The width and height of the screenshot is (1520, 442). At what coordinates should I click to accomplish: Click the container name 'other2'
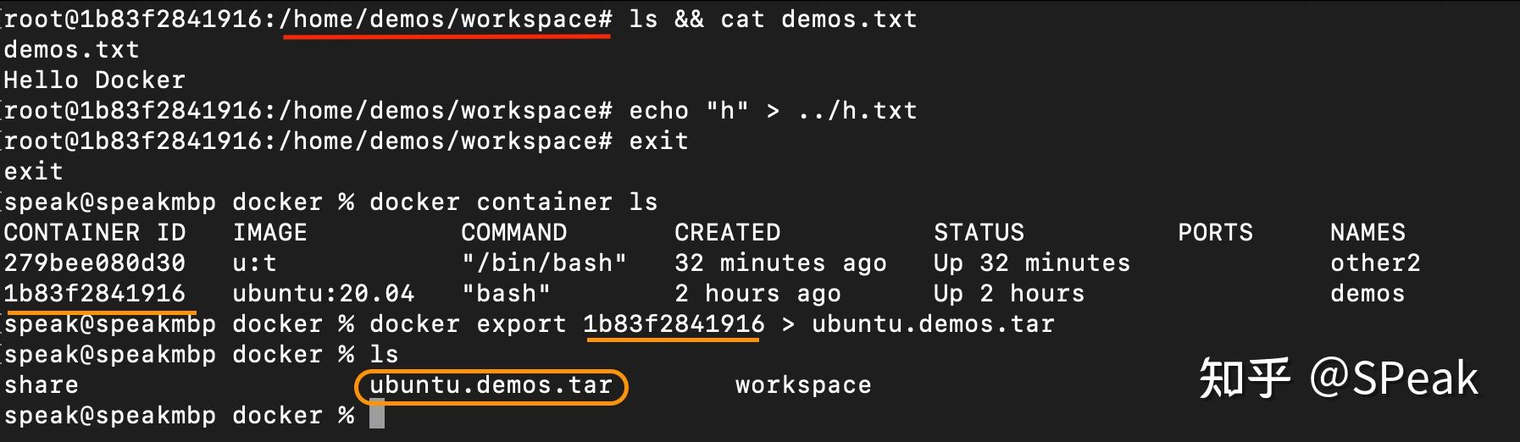click(1375, 263)
